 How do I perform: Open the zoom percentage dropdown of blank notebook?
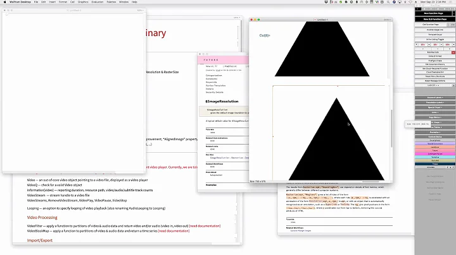click(140, 11)
